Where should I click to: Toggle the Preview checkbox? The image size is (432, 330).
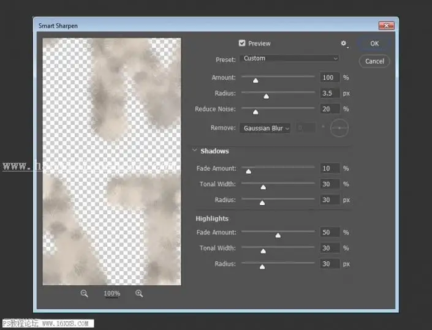(242, 43)
